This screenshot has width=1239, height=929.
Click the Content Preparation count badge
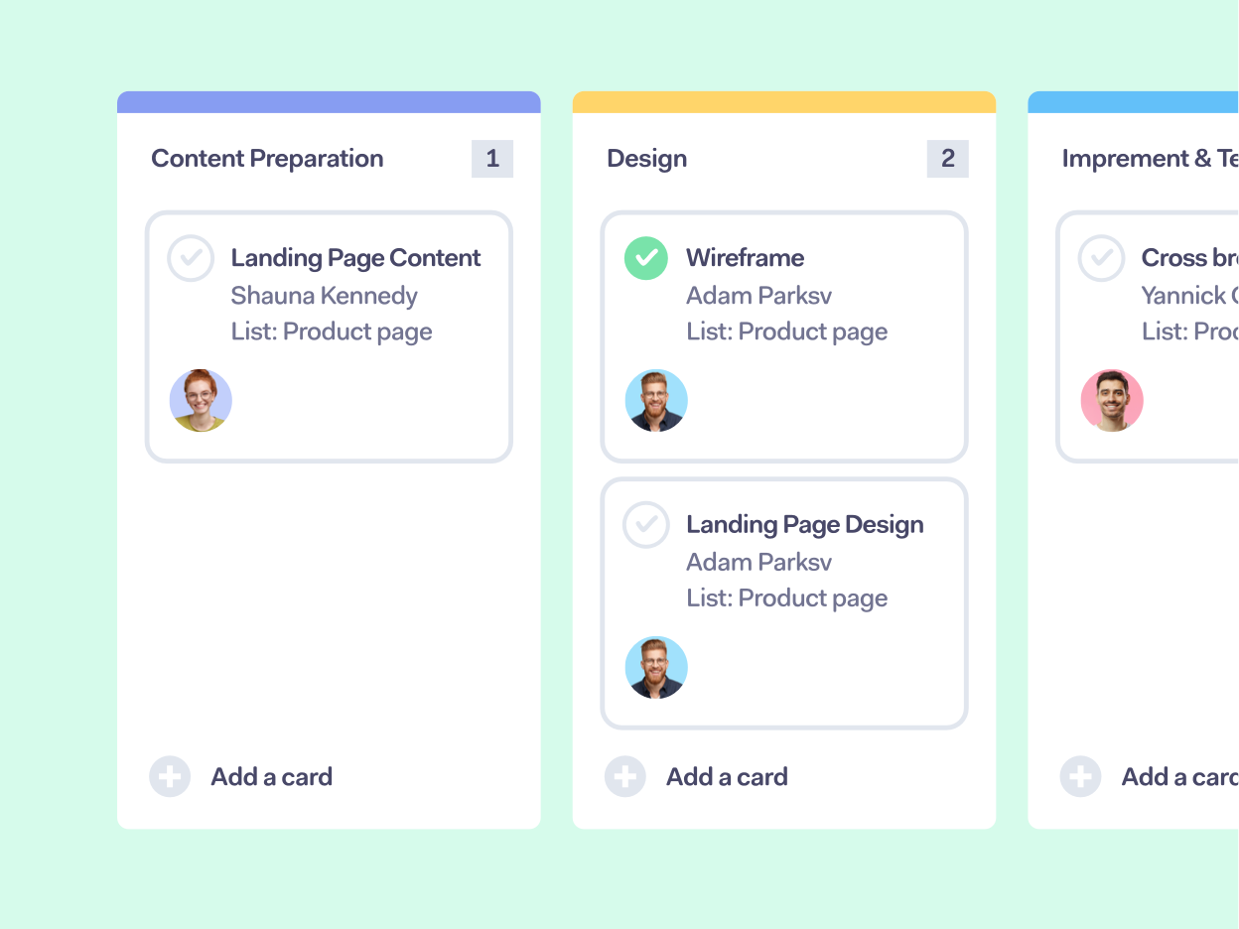click(492, 159)
